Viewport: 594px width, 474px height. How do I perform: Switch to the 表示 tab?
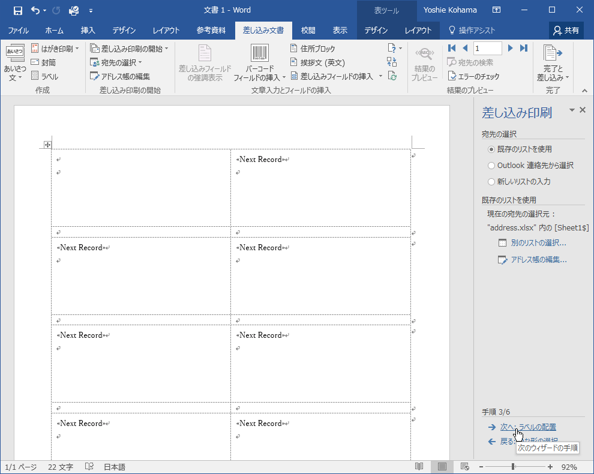[x=340, y=31]
